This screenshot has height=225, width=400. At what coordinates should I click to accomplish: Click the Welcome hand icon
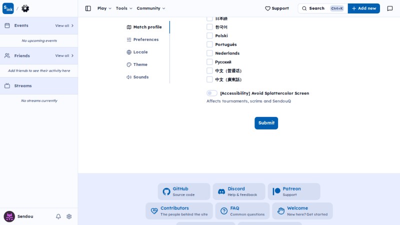281,211
